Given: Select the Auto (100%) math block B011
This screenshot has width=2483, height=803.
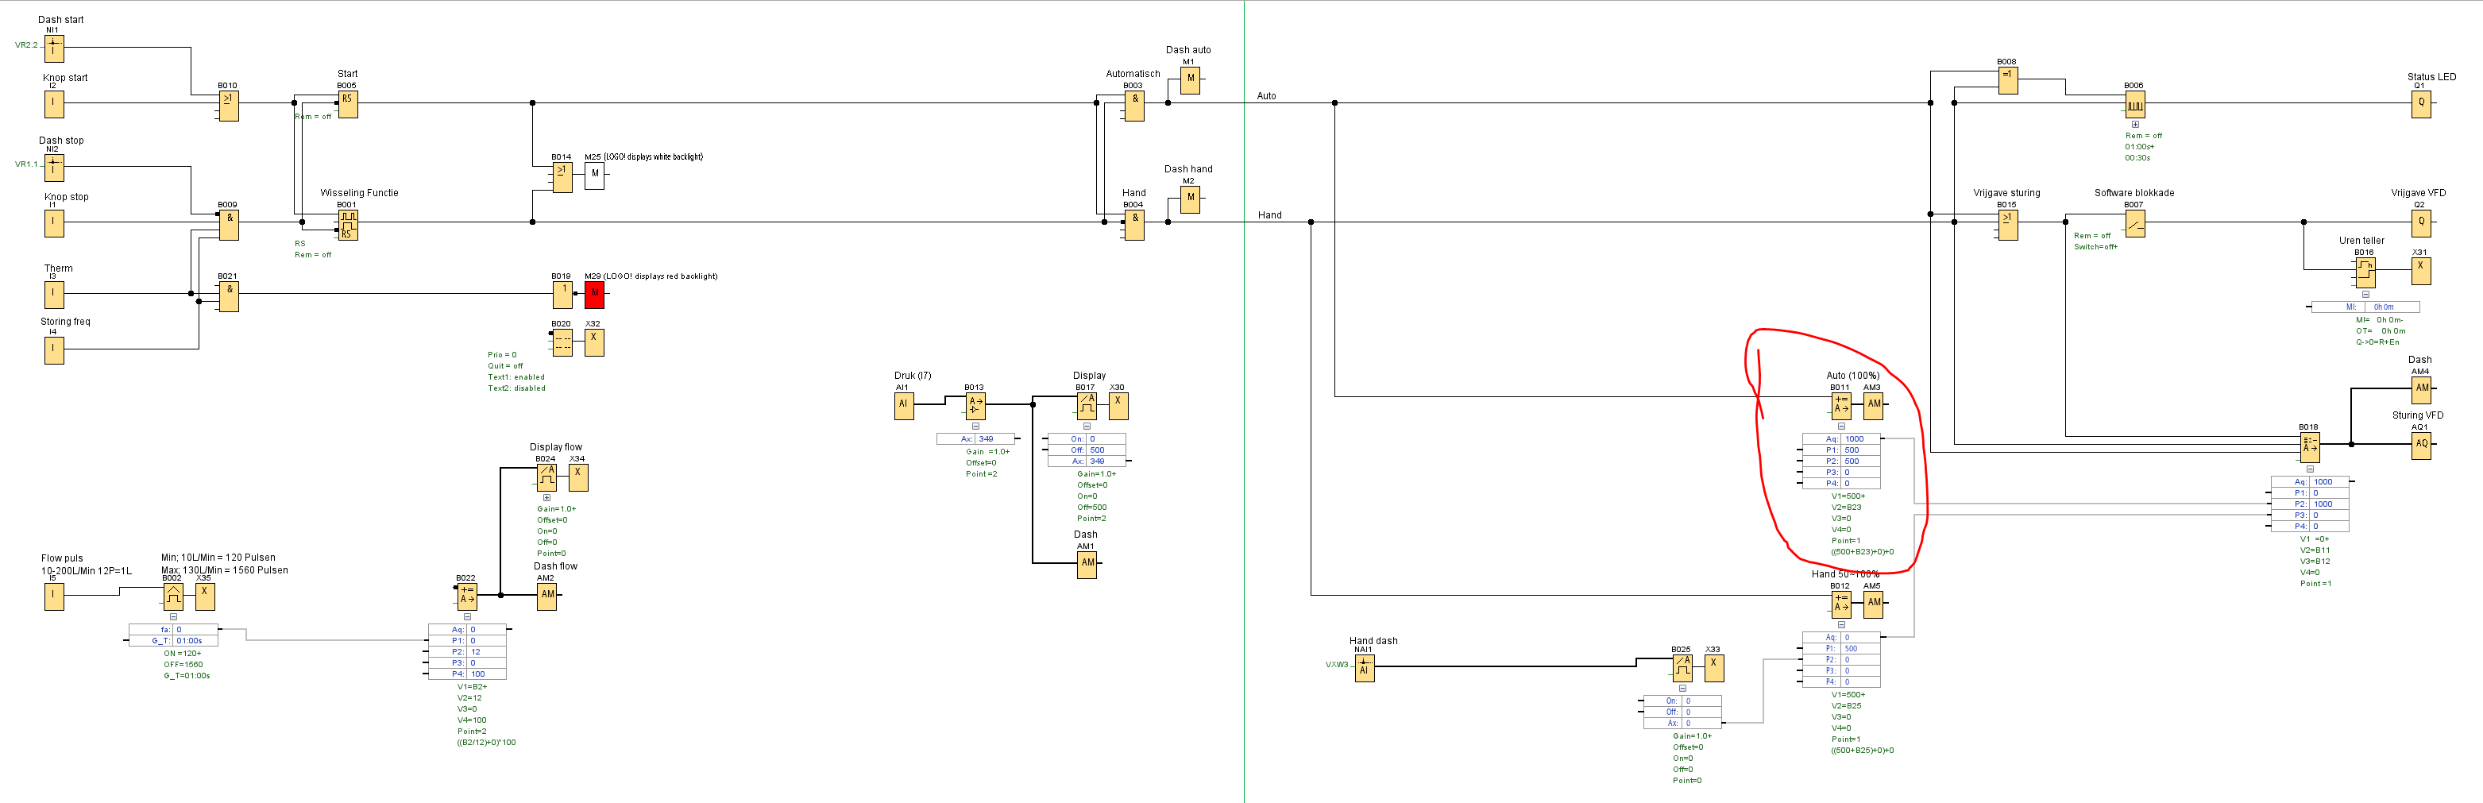Looking at the screenshot, I should 1841,405.
